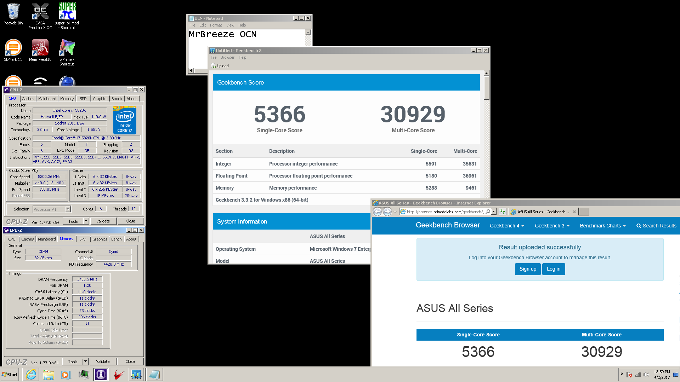680x382 pixels.
Task: Open Bench tab in upper CPU-Z
Action: click(117, 99)
